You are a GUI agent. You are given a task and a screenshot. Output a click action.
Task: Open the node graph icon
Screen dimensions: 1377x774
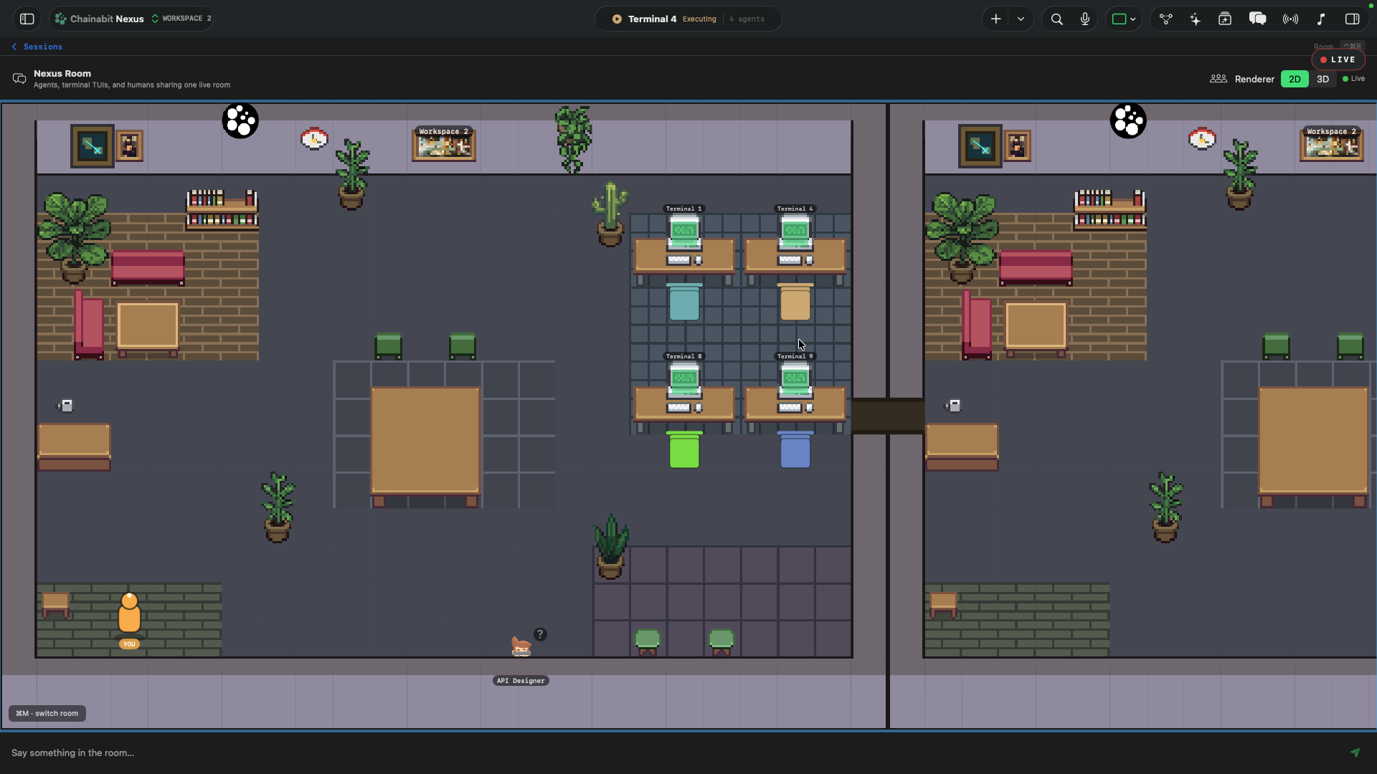1166,19
